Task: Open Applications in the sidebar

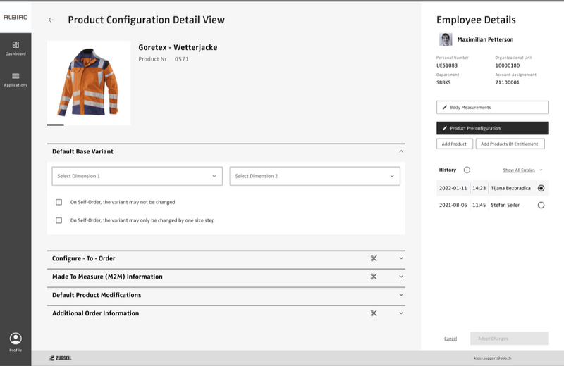Action: tap(16, 79)
